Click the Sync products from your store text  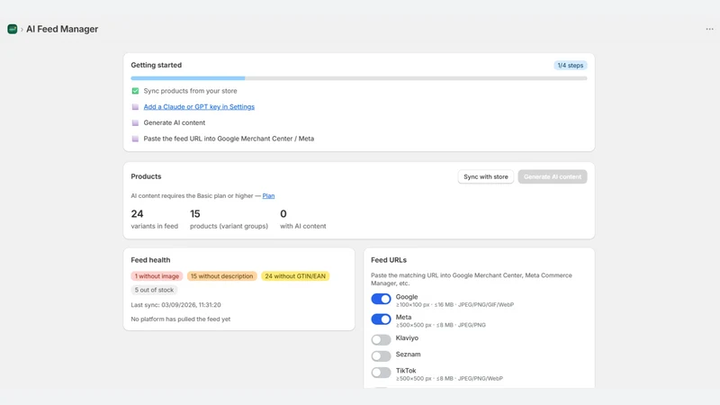[190, 91]
